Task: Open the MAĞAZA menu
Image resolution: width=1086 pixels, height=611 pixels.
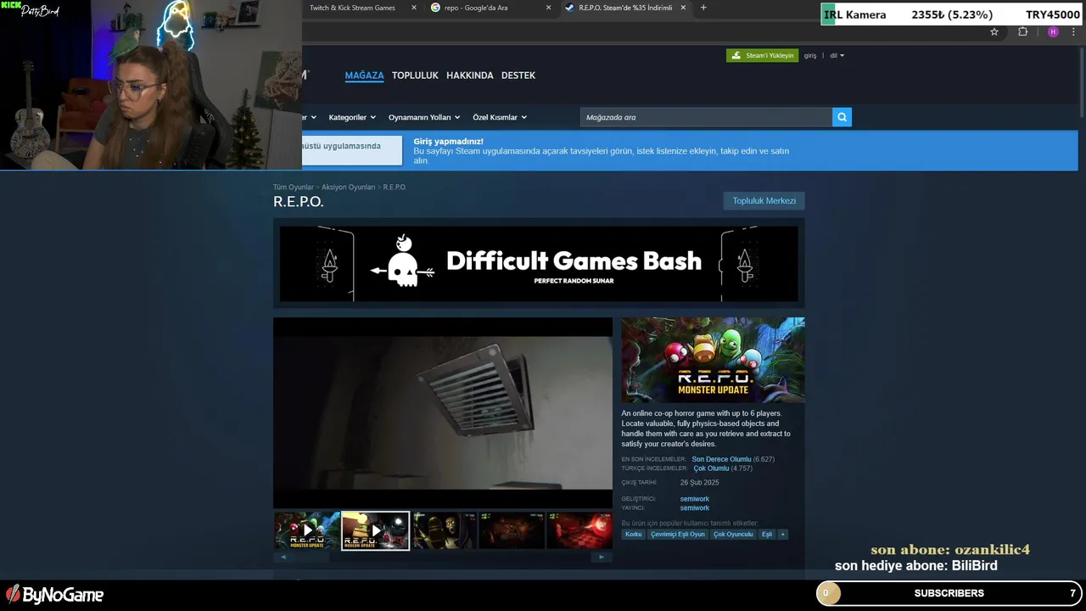Action: coord(364,76)
